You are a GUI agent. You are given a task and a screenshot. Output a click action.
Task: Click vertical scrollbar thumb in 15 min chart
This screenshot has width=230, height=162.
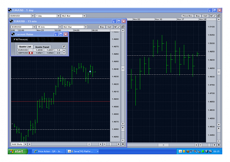(x=123, y=69)
